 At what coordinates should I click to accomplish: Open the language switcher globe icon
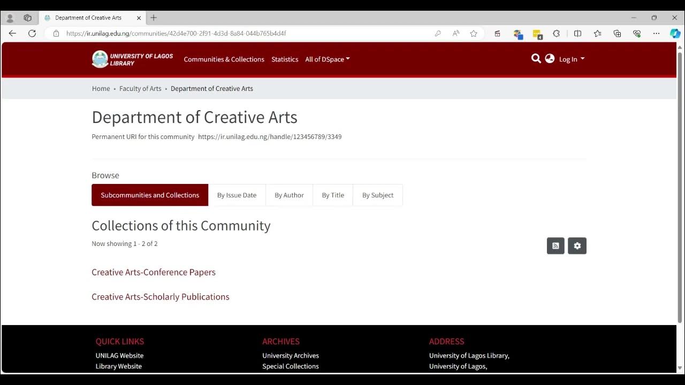tap(550, 59)
